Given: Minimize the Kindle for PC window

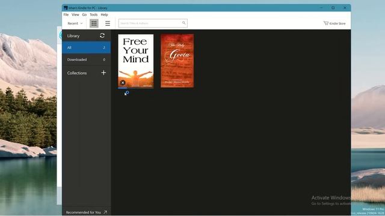Looking at the screenshot, I should [321, 8].
